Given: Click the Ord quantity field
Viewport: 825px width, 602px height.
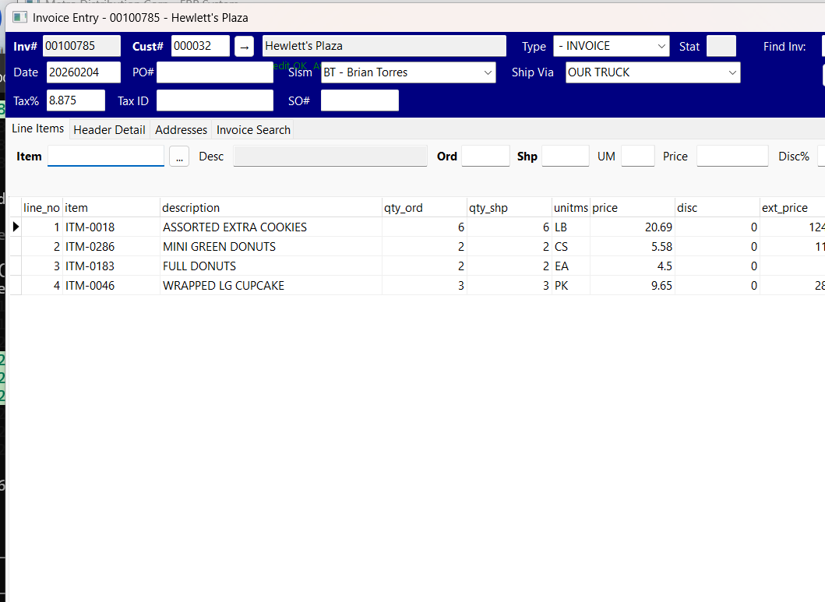Looking at the screenshot, I should (485, 156).
